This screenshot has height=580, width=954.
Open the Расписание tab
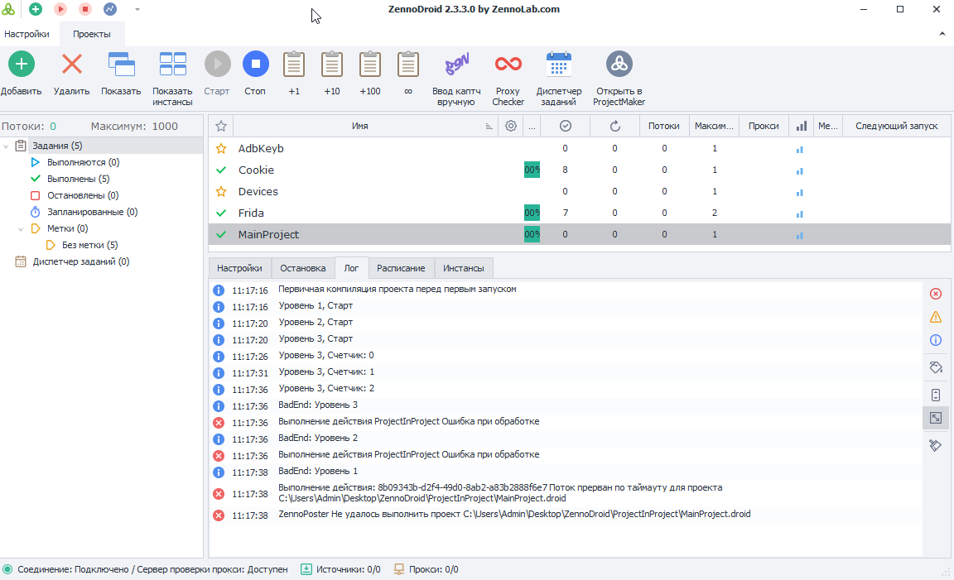401,268
